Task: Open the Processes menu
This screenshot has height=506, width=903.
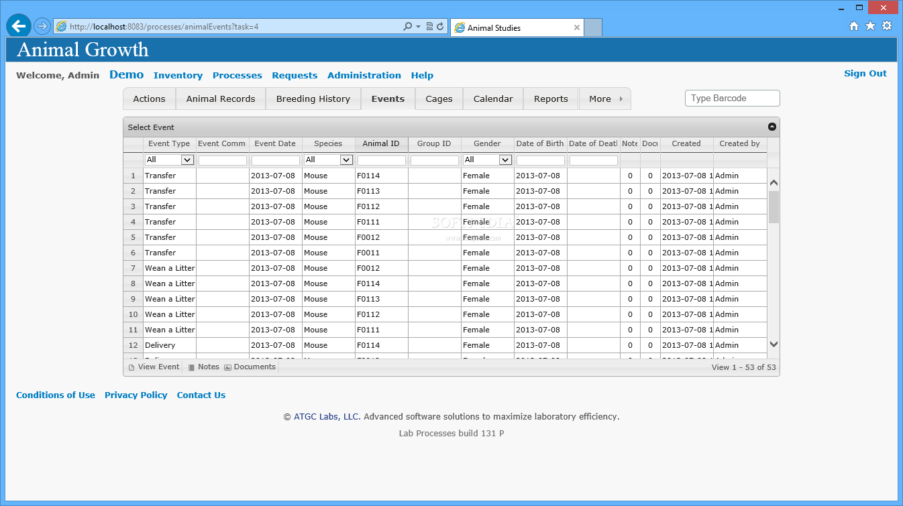Action: 237,76
